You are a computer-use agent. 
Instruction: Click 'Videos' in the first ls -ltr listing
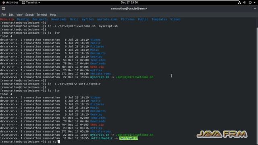tap(95, 39)
